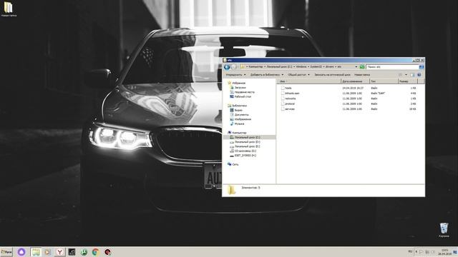The width and height of the screenshot is (458, 257).
Task: Sort by Размер column header
Action: pyautogui.click(x=409, y=81)
